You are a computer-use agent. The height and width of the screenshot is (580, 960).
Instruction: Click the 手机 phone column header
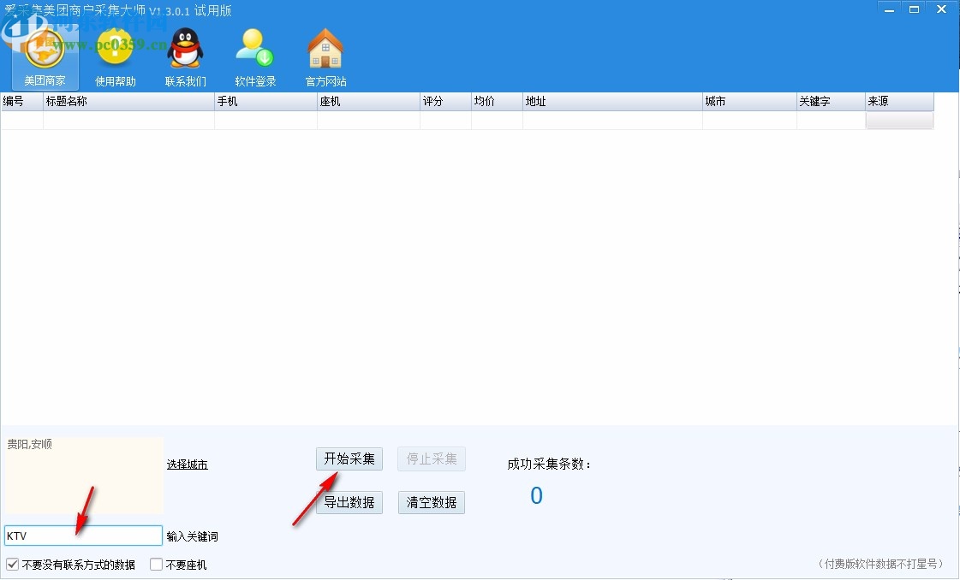pyautogui.click(x=265, y=100)
